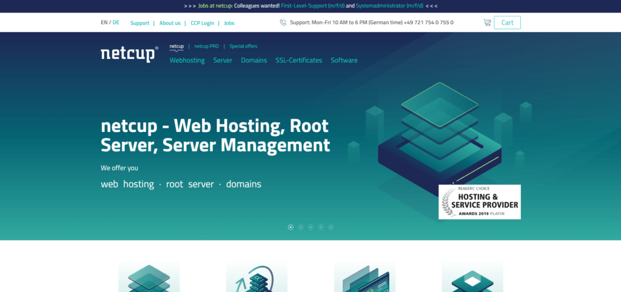Viewport: 621px width, 292px height.
Task: Select the fifth carousel slide dot
Action: tap(331, 227)
